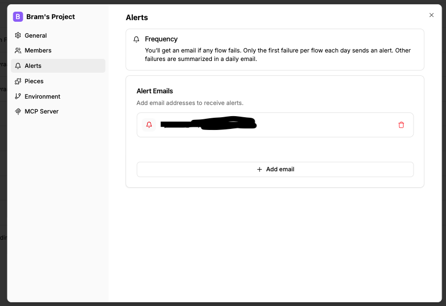This screenshot has width=446, height=306.
Task: Click the branch icon beside Environment
Action: pos(18,97)
